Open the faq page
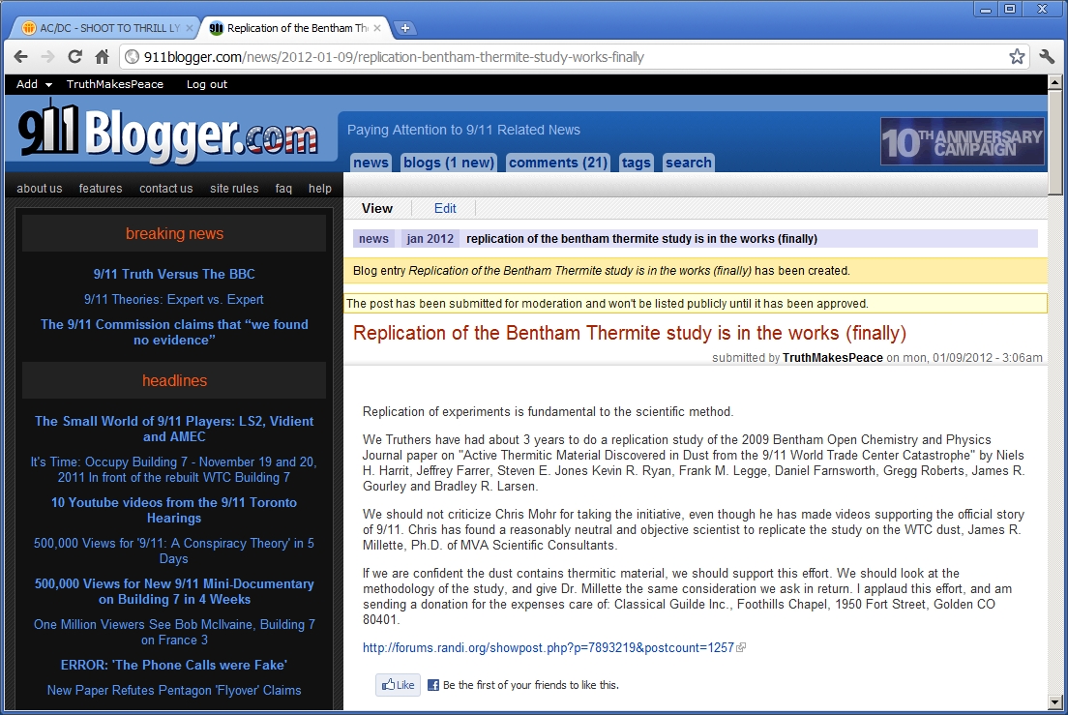1068x715 pixels. point(283,189)
